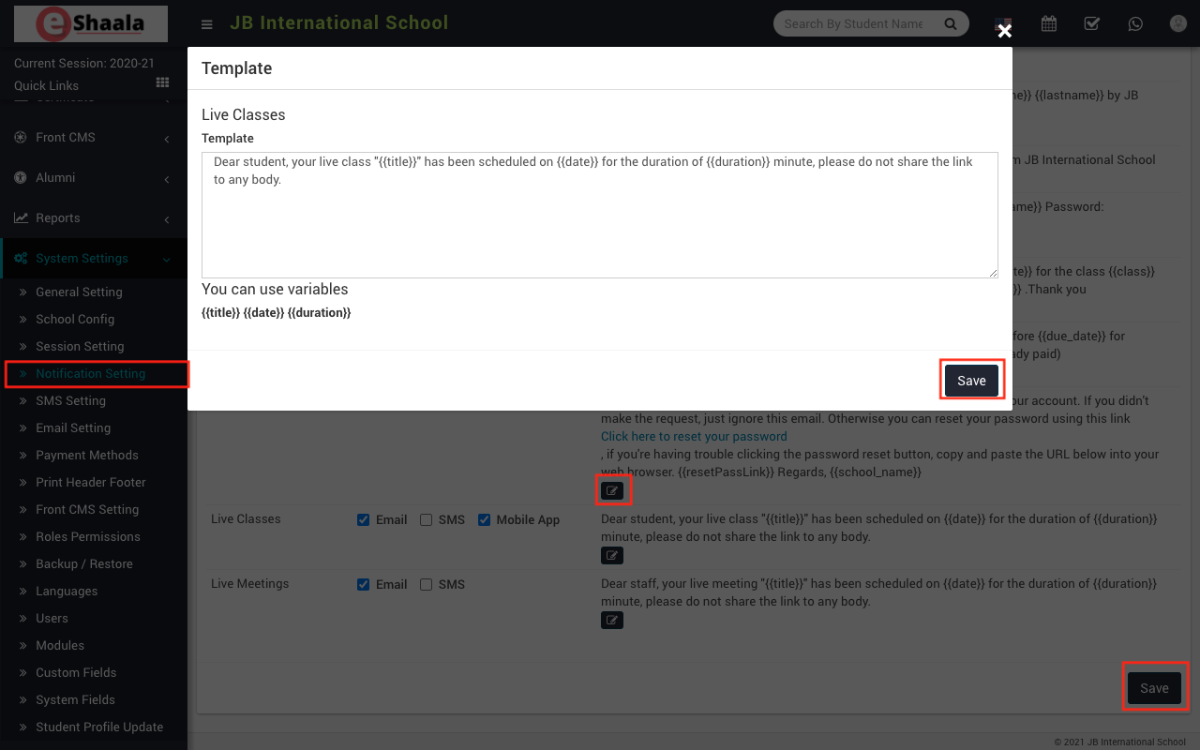
Task: Edit the Live Classes template icon
Action: click(x=611, y=555)
